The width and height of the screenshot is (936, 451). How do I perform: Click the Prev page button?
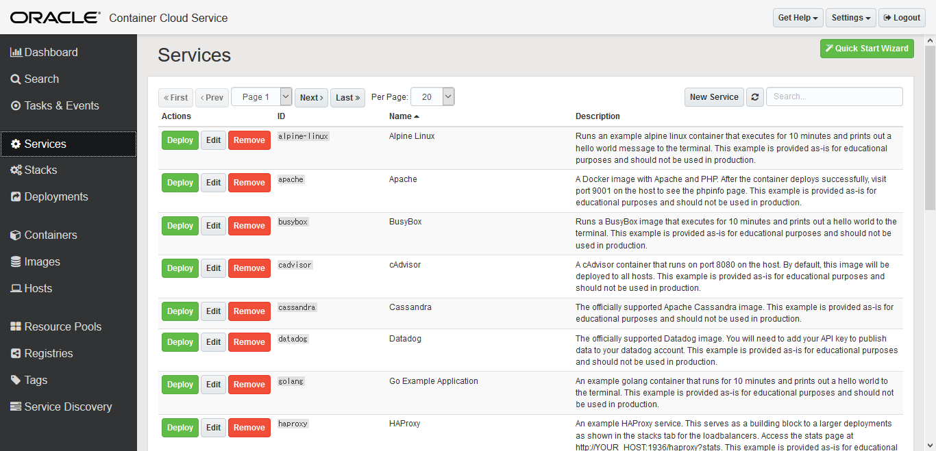click(x=212, y=98)
